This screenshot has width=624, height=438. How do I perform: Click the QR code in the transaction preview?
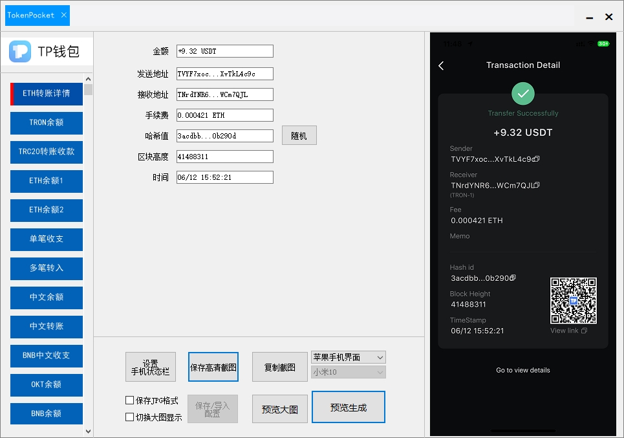tap(573, 300)
